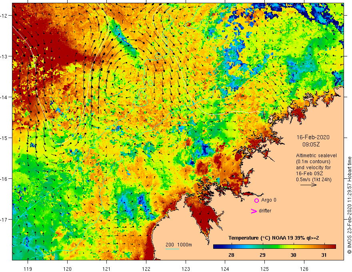Click longitude axis label 125

[x=264, y=269]
